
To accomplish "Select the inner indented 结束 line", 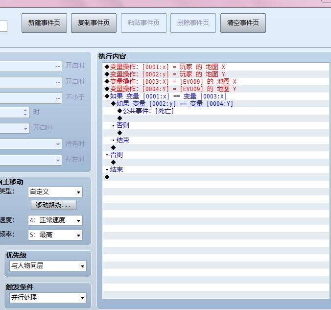I will pos(216,140).
